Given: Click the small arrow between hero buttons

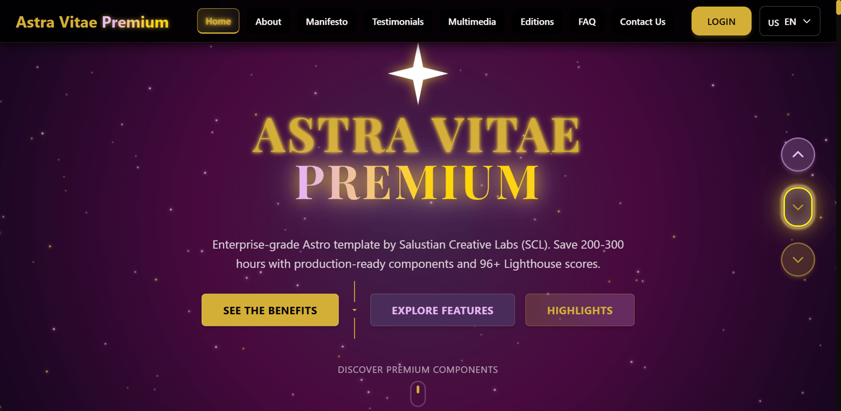Looking at the screenshot, I should 354,310.
